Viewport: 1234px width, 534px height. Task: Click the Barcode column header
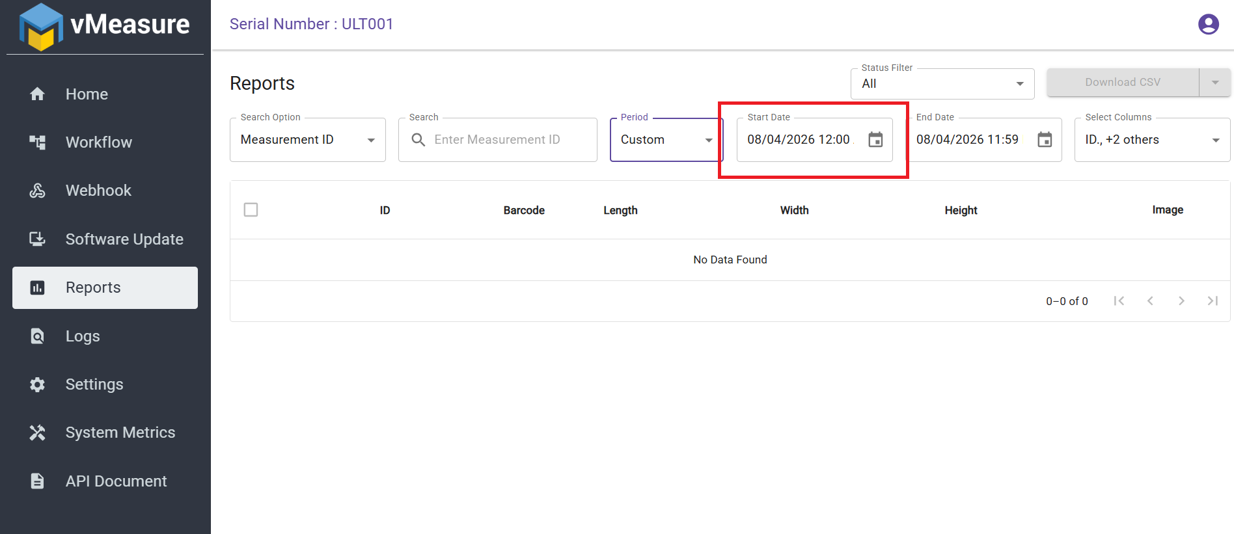(x=524, y=210)
